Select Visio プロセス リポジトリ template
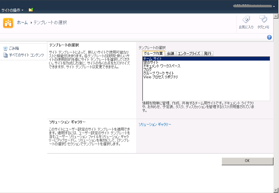This screenshot has width=279, height=193. click(x=161, y=77)
